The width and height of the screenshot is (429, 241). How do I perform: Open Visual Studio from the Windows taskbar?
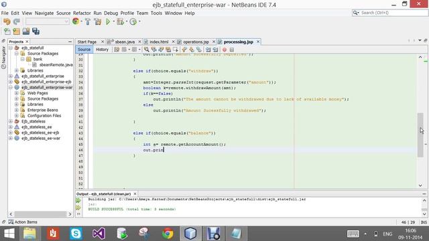click(x=99, y=234)
